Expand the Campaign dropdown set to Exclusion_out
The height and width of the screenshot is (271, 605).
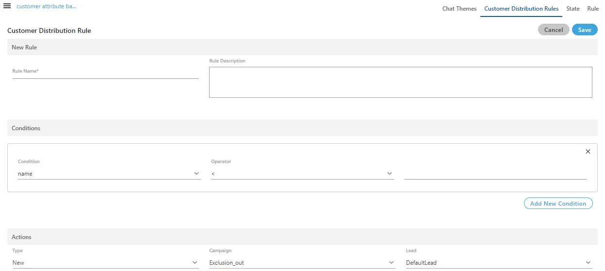(x=302, y=262)
